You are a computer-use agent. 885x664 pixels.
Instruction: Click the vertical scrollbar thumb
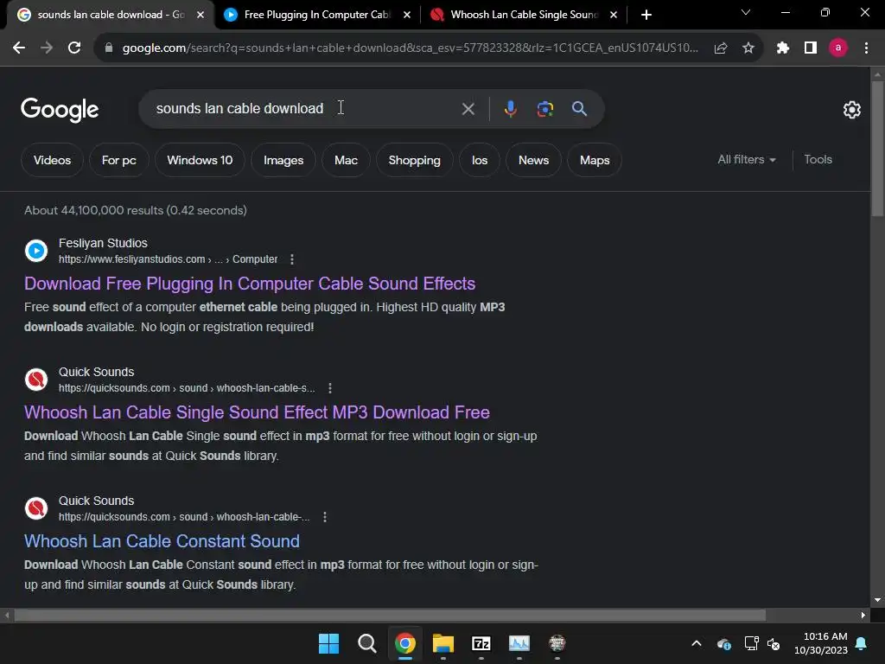[x=877, y=148]
